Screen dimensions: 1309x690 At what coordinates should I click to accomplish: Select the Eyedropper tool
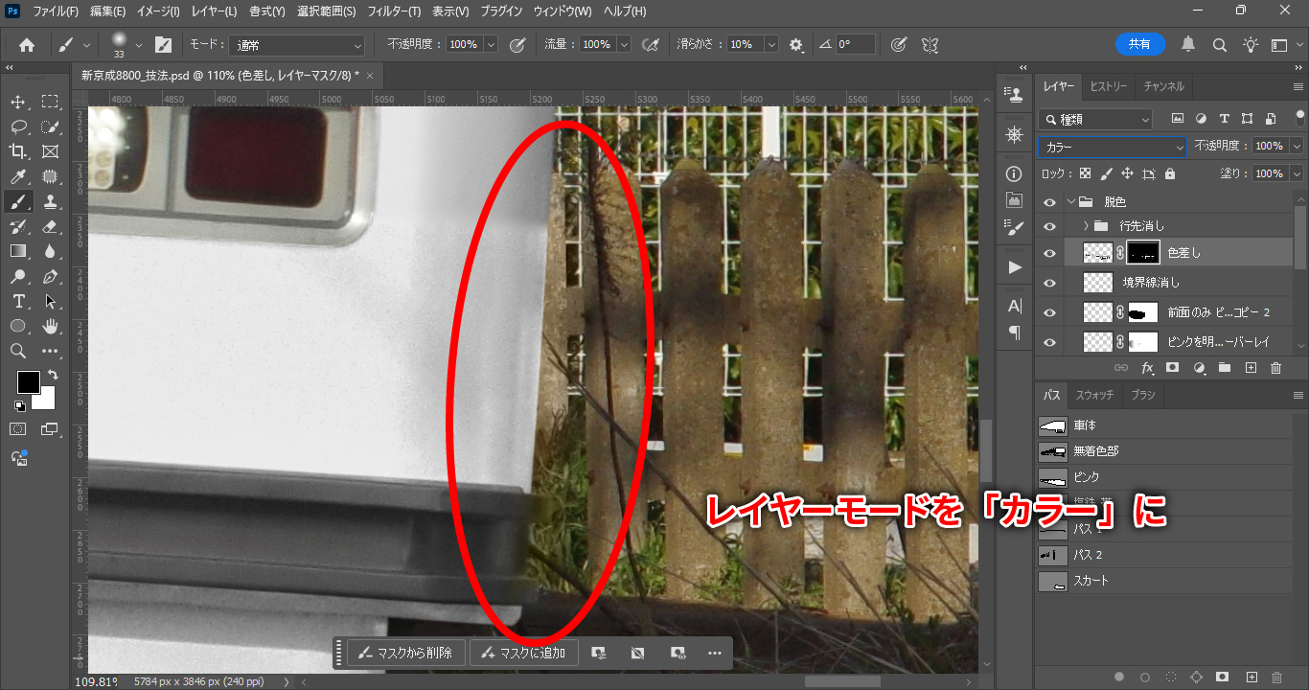coord(18,176)
